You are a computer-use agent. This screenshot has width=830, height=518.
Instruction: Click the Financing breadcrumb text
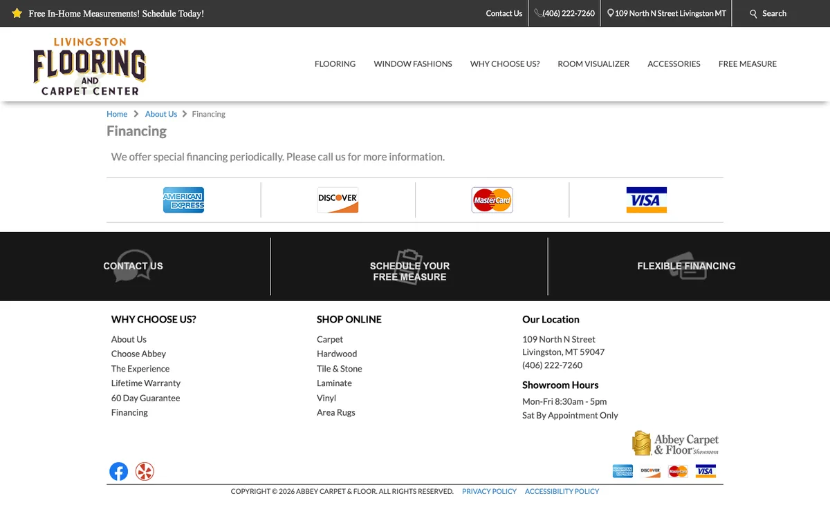click(209, 114)
